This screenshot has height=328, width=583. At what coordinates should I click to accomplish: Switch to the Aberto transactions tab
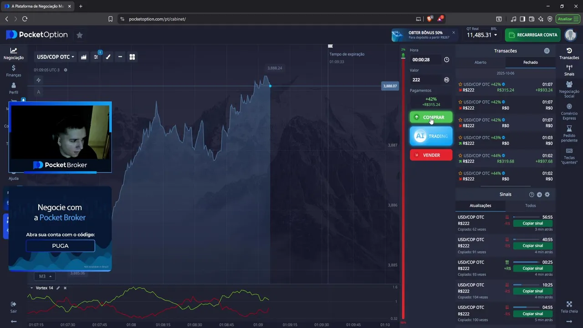481,62
